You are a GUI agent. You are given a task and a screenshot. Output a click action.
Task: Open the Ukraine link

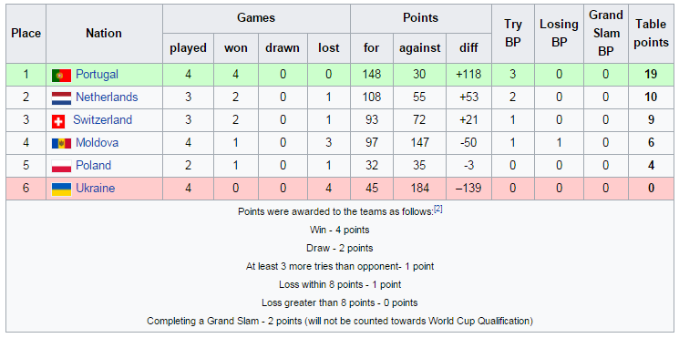pyautogui.click(x=96, y=189)
